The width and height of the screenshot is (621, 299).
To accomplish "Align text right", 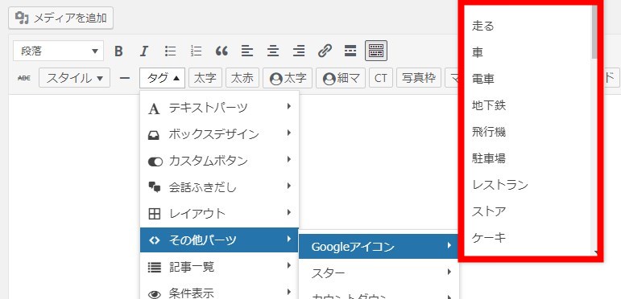I will tap(299, 51).
